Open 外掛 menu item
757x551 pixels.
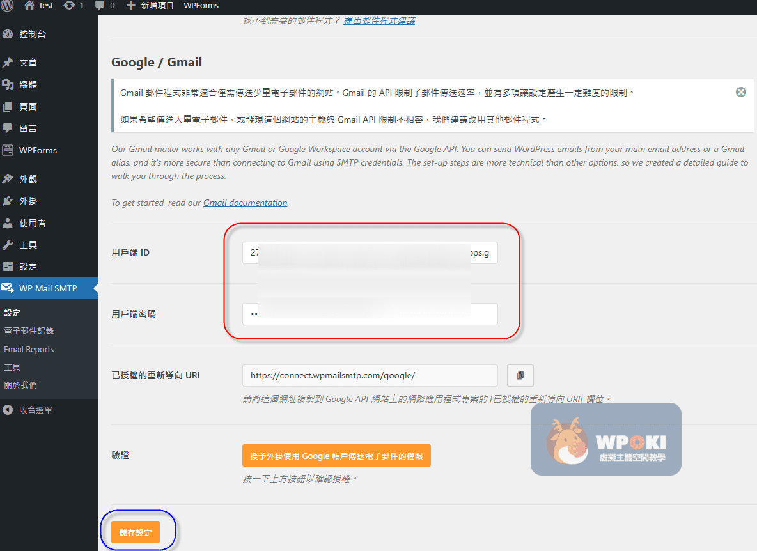pyautogui.click(x=28, y=201)
